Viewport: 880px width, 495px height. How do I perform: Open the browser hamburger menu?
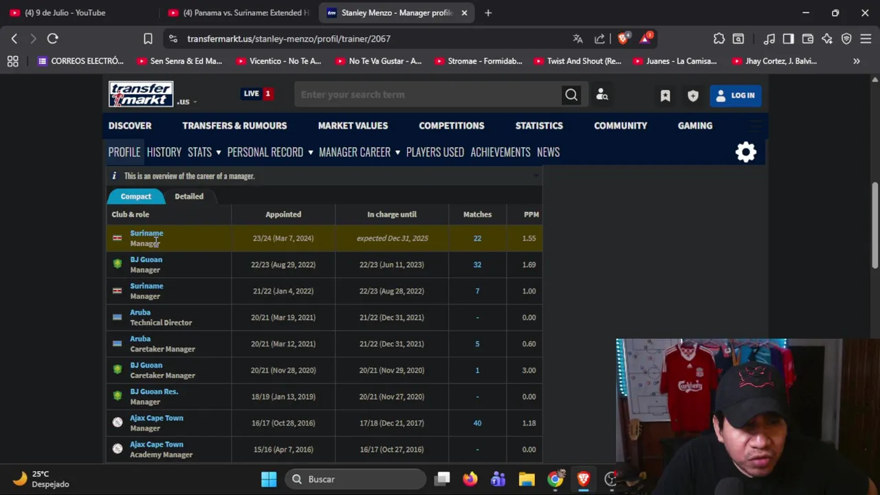[x=866, y=38]
